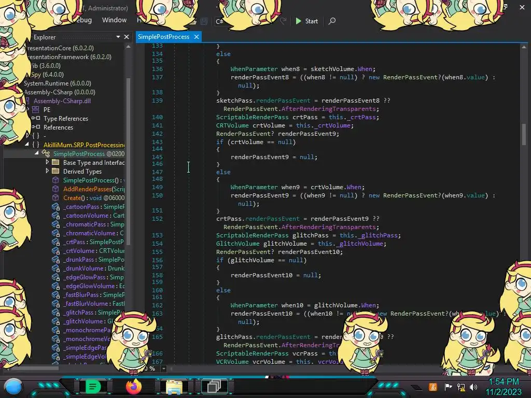Click the _glitchPass field icon

[55, 312]
